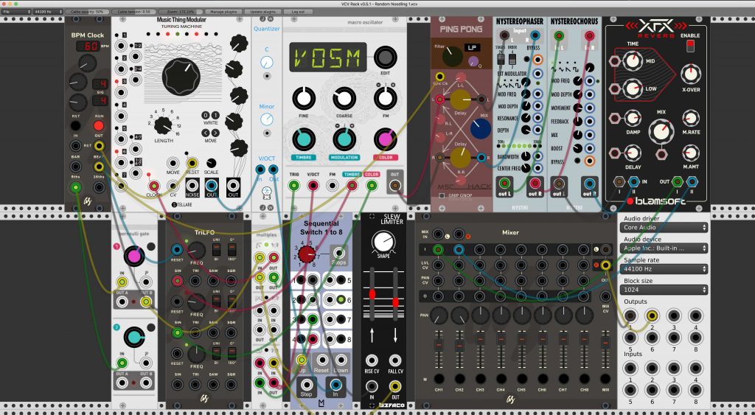Viewport: 755px width, 415px height.
Task: Click the macro oscillator COLOR knob
Action: coord(385,139)
